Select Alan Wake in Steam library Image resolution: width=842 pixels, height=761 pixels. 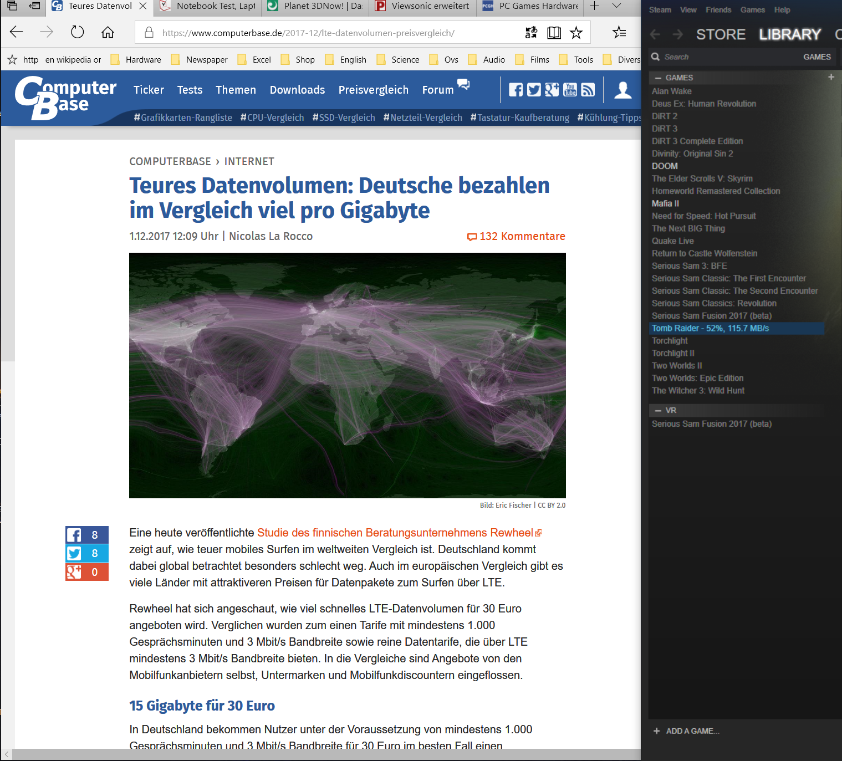671,91
